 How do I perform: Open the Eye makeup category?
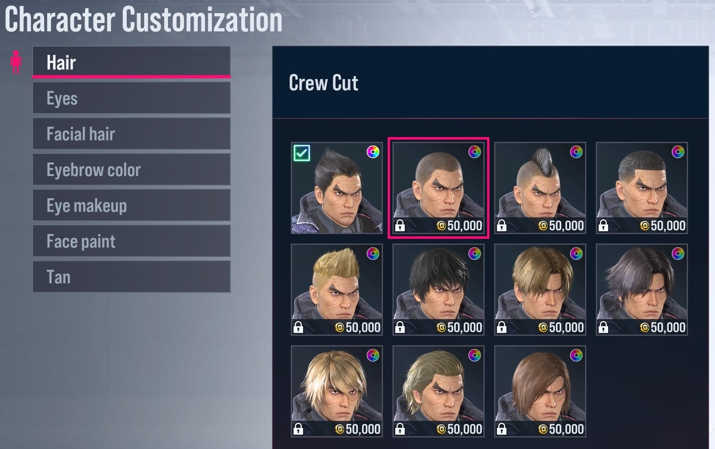(131, 205)
